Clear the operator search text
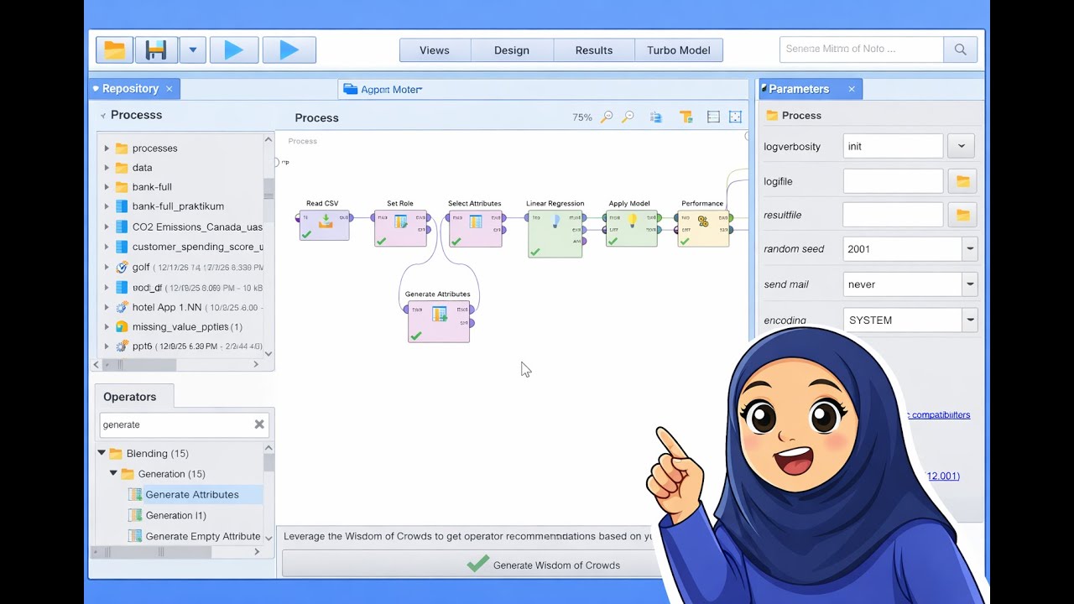The image size is (1074, 604). 259,424
